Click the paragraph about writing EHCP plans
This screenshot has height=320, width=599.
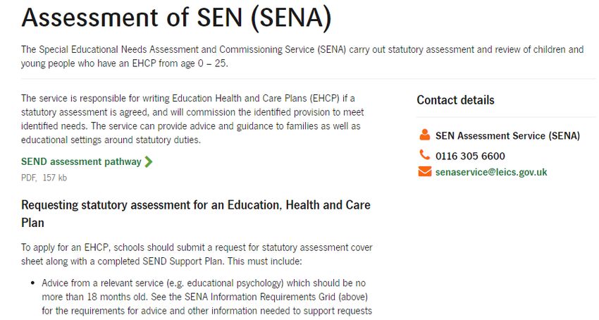click(192, 119)
